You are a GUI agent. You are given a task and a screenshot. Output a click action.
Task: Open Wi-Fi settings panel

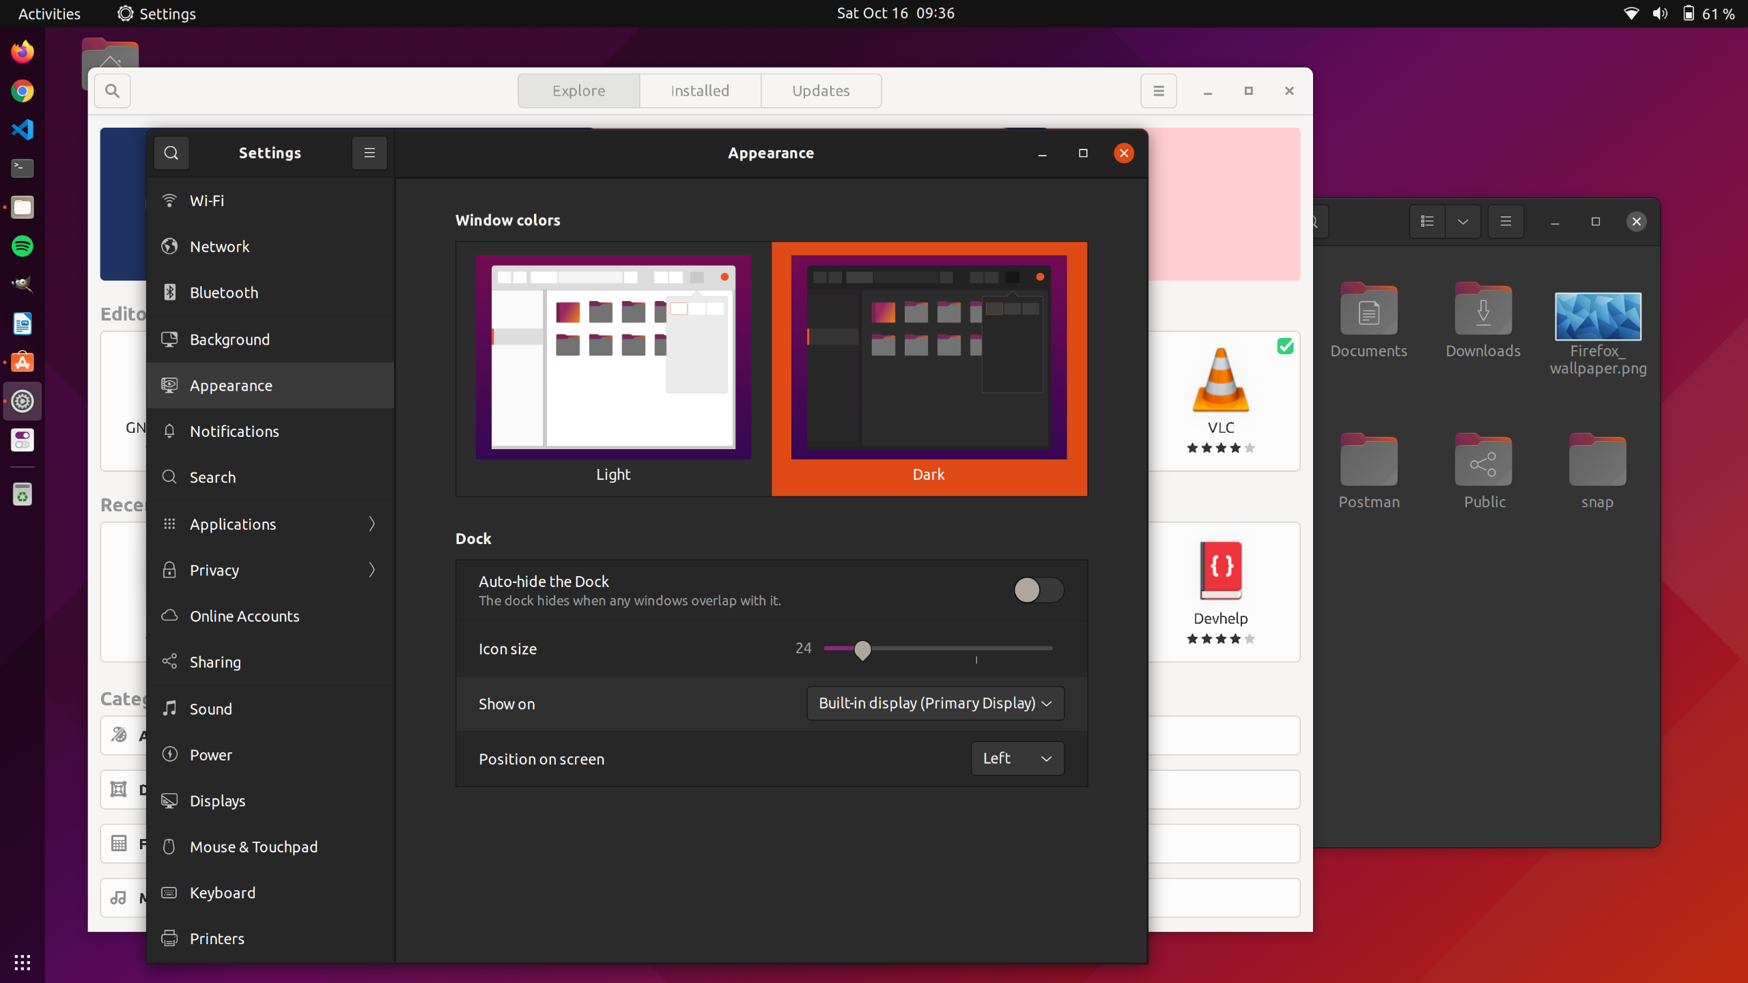point(270,201)
